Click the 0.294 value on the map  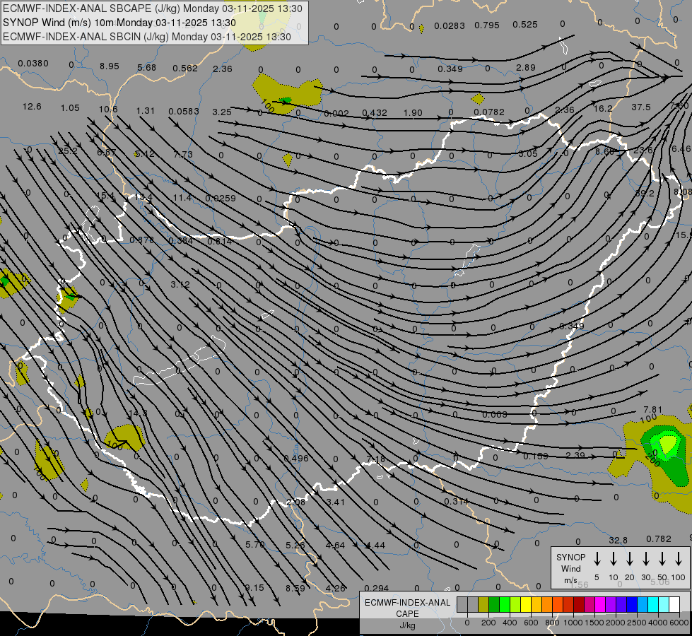[377, 589]
